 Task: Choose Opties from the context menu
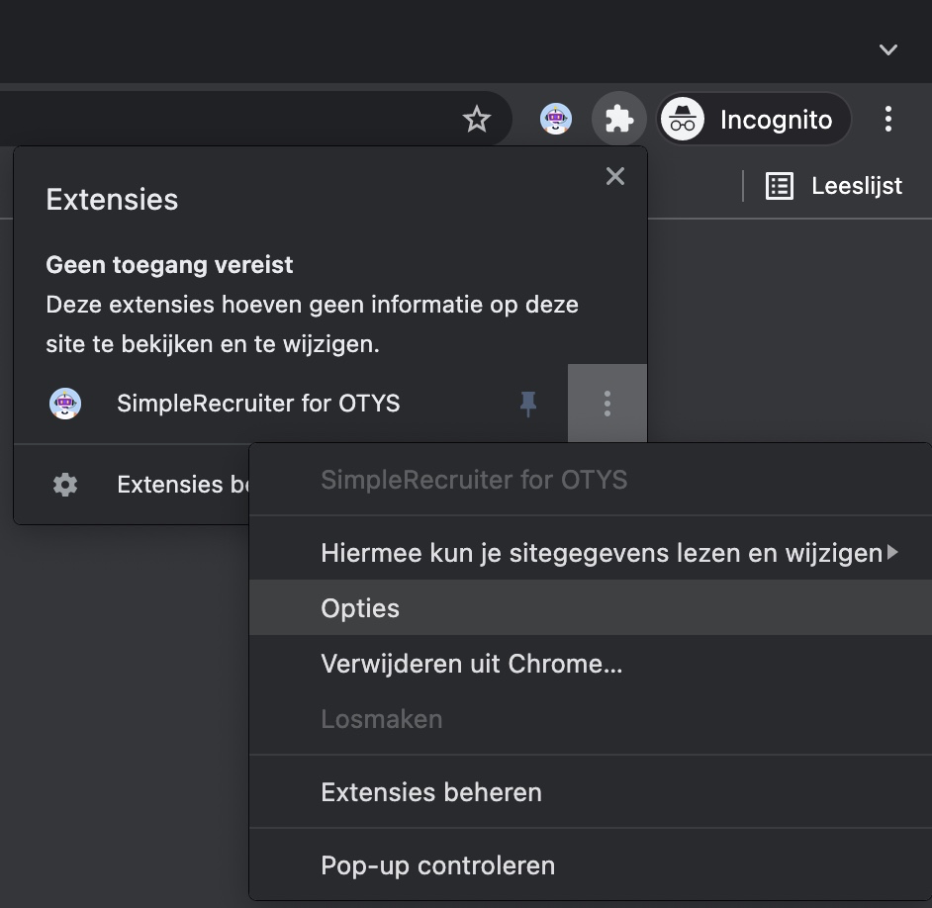click(591, 608)
